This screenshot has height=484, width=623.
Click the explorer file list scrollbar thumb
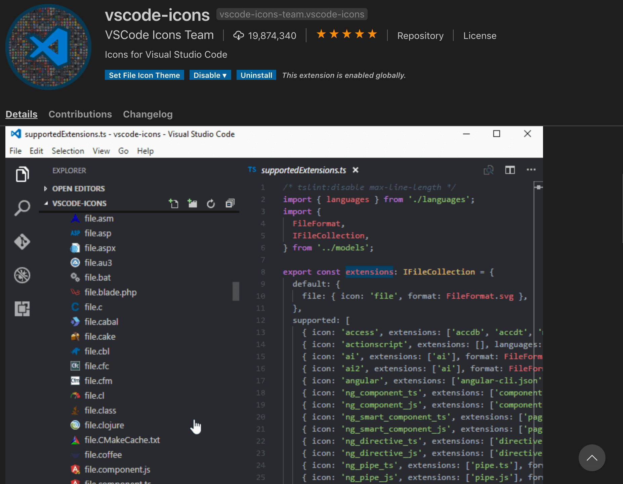click(236, 291)
